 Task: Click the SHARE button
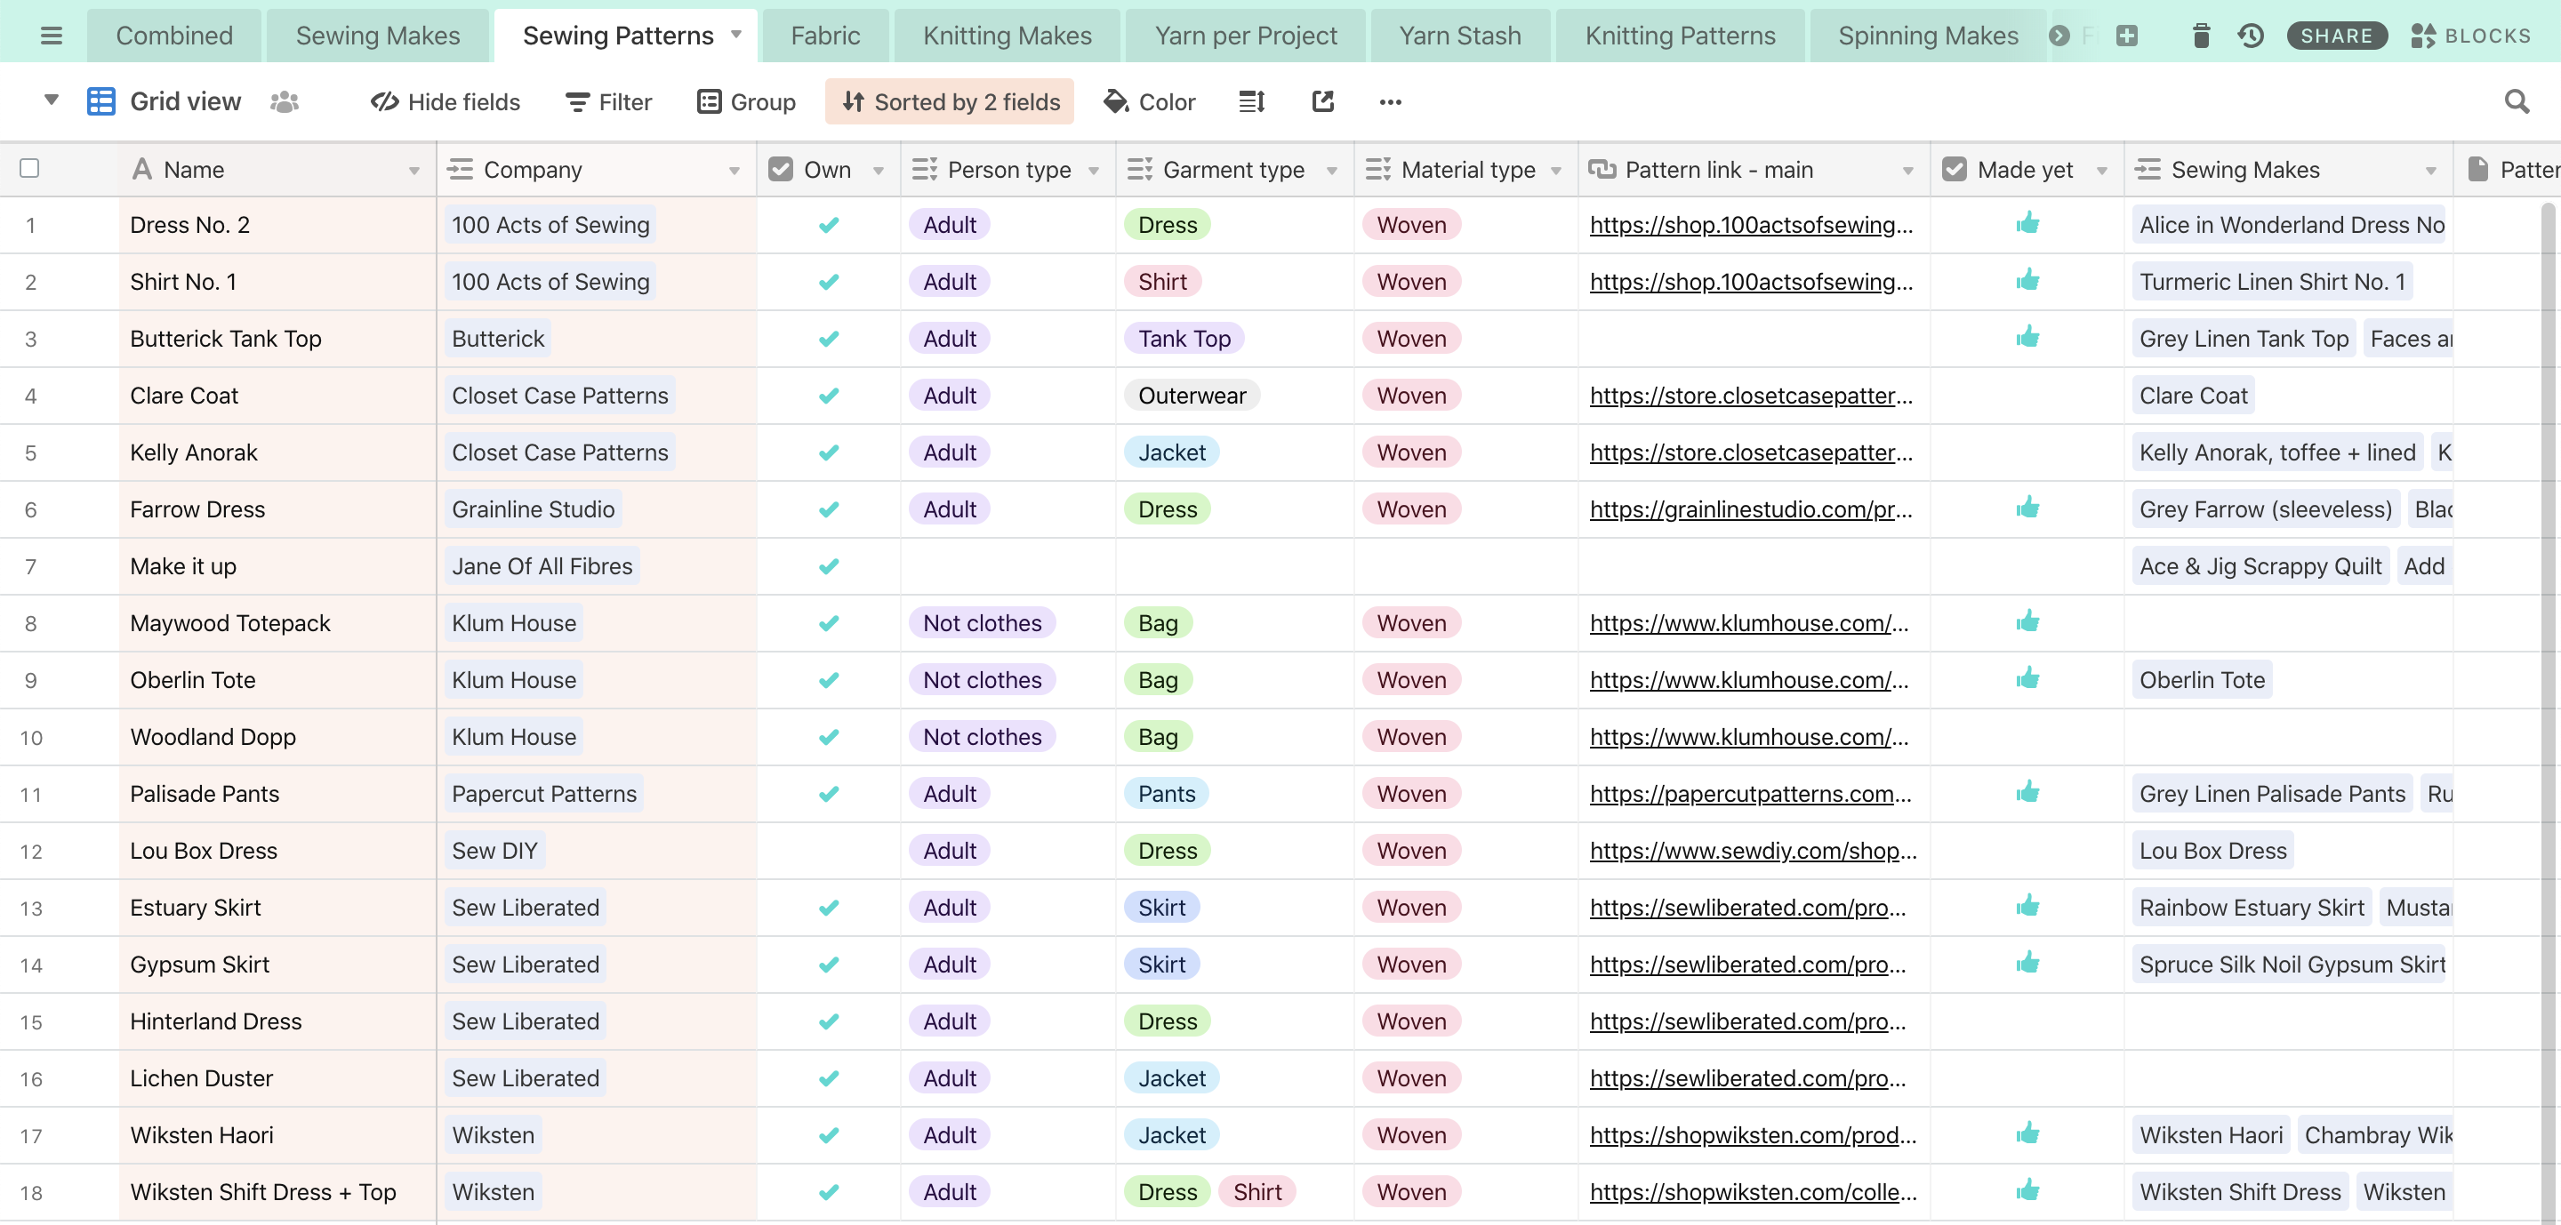click(x=2336, y=36)
